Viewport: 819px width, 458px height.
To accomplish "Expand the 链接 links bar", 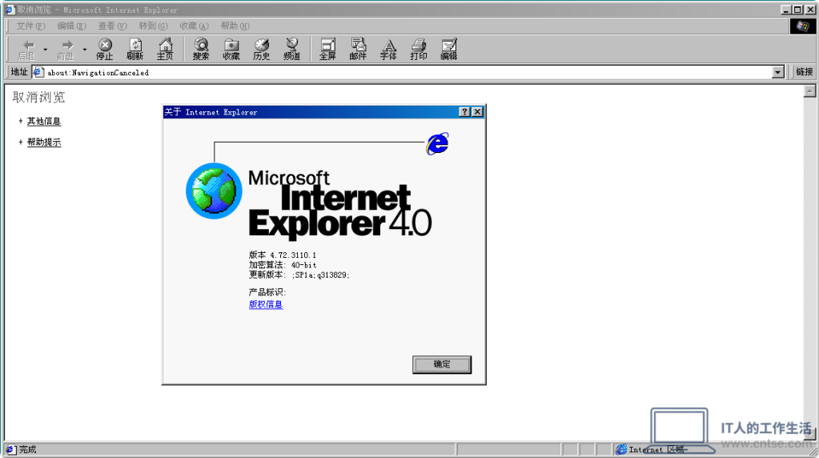I will (x=804, y=72).
